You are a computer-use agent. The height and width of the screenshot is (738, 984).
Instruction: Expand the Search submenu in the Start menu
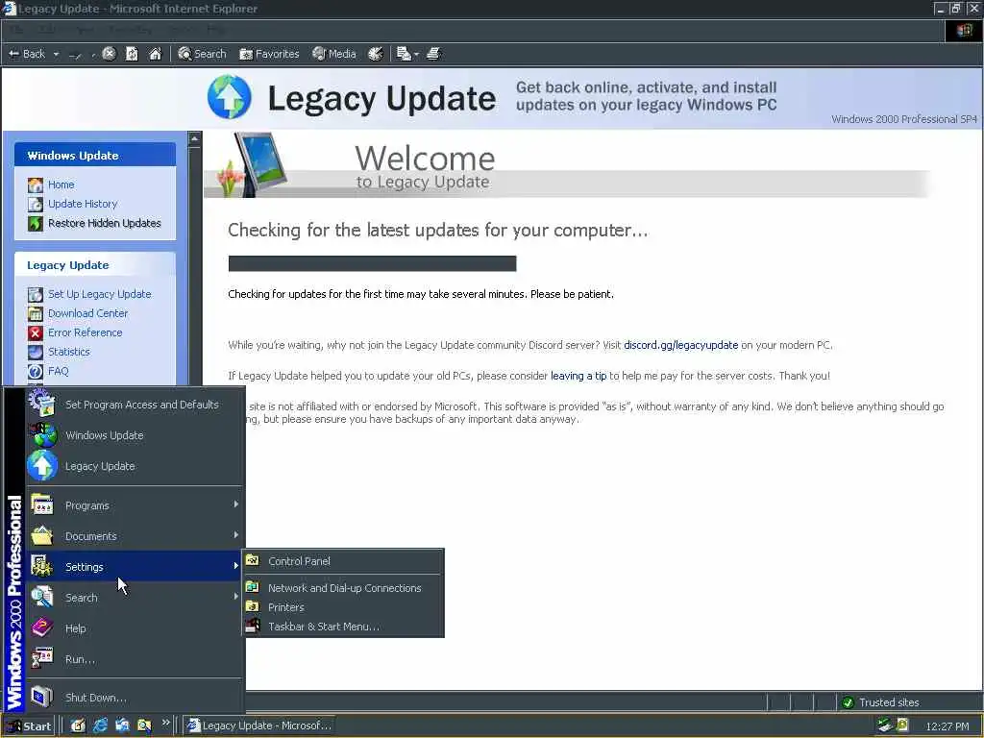coord(135,598)
